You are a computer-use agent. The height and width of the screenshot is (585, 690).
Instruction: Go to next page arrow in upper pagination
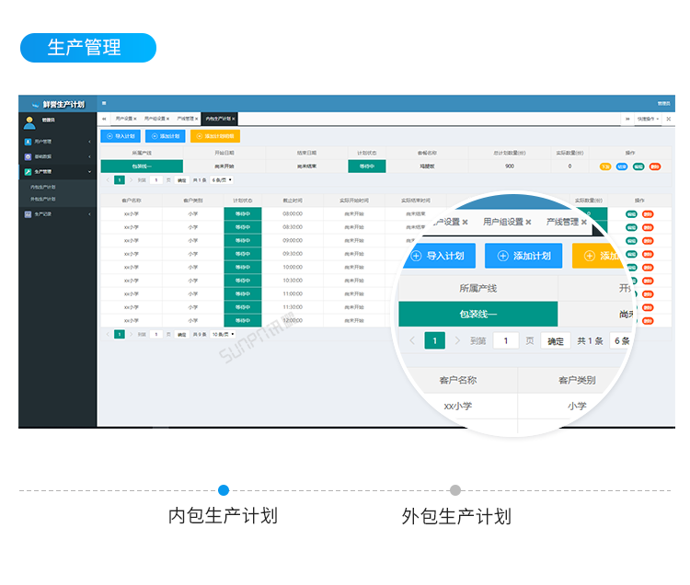point(129,180)
